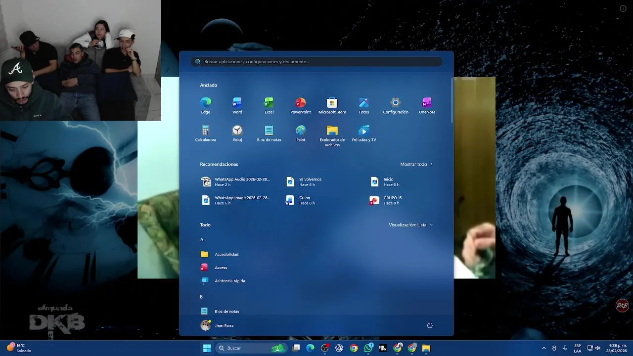
Task: Open recommended WhatsApp Audio file
Action: (236, 182)
